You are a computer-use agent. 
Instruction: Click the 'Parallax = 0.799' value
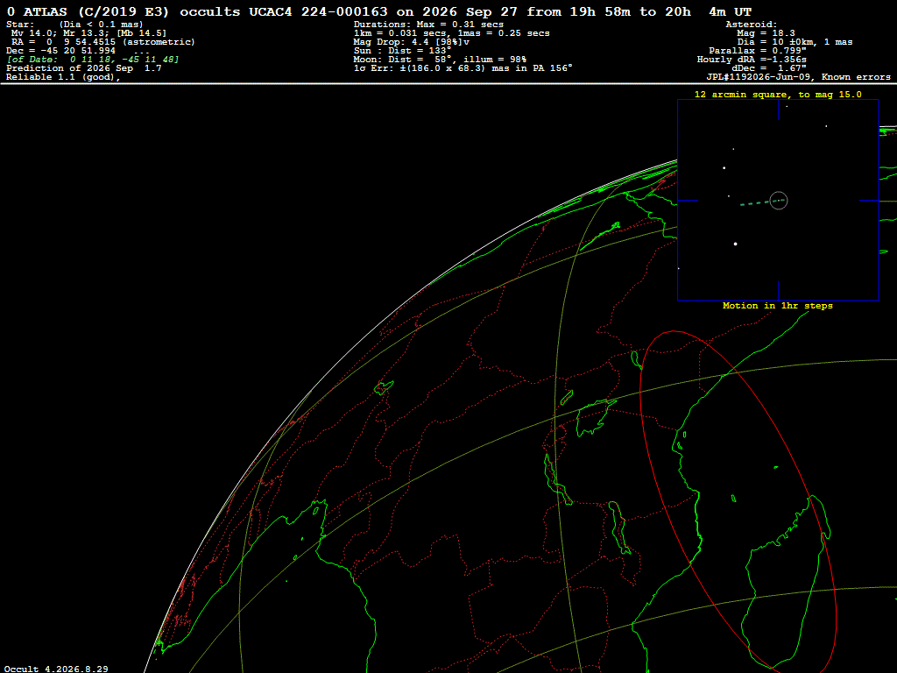click(x=758, y=51)
